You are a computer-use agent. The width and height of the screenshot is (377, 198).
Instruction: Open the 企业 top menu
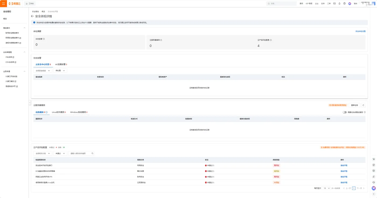point(317,3)
